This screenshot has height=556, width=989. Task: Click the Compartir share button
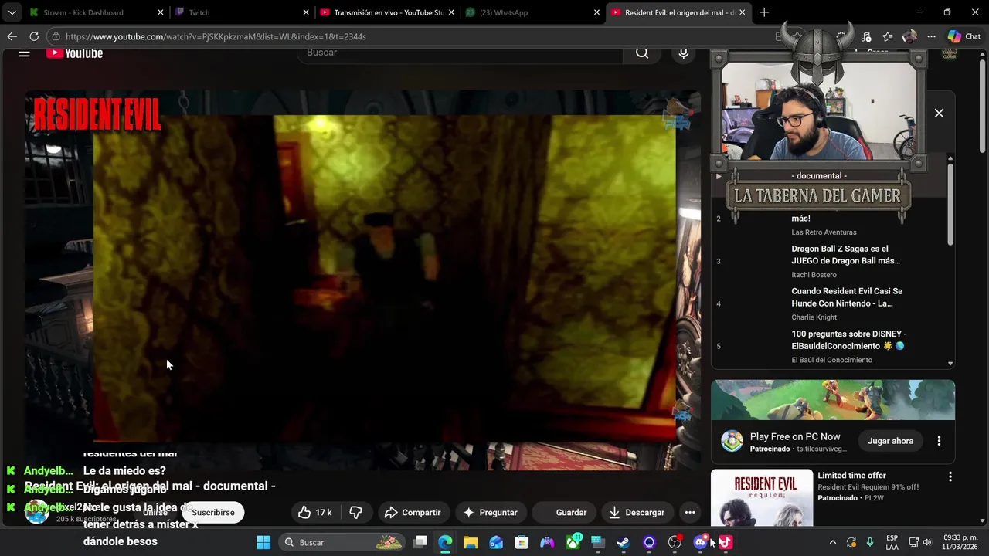(413, 512)
